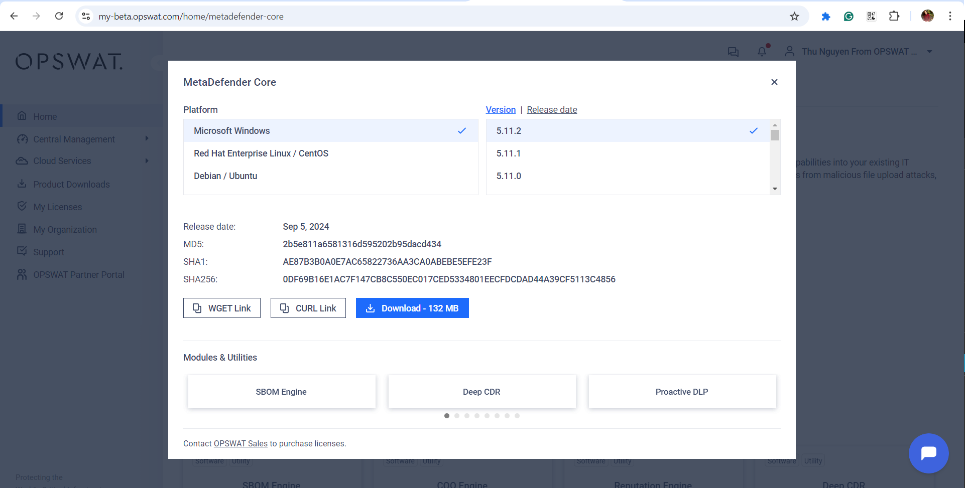Click the SHA256 hash value
Screen dimensions: 965x488
(449, 279)
